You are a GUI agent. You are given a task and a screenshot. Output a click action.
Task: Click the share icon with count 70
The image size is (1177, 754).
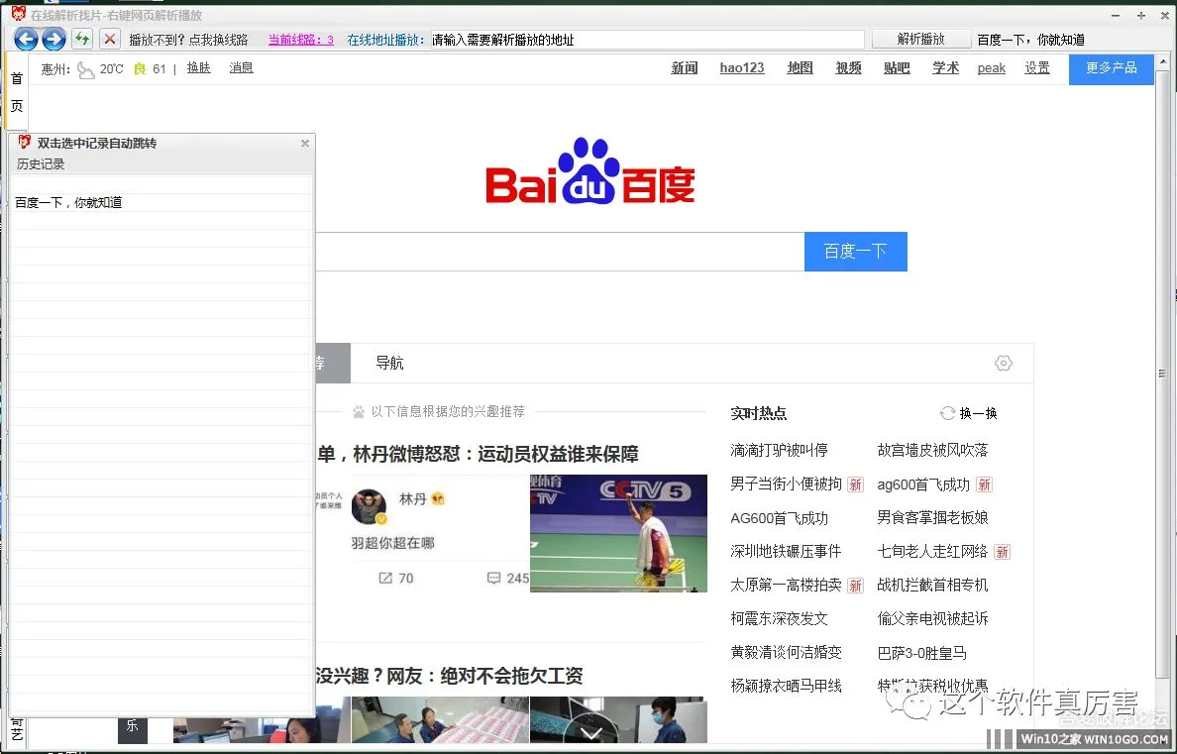pyautogui.click(x=385, y=579)
